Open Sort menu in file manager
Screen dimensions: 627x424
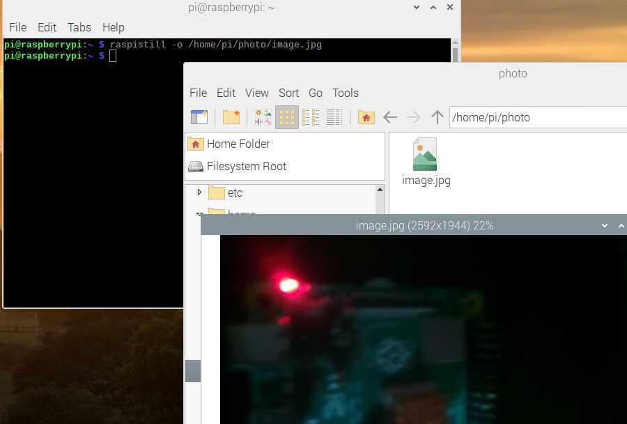coord(288,93)
